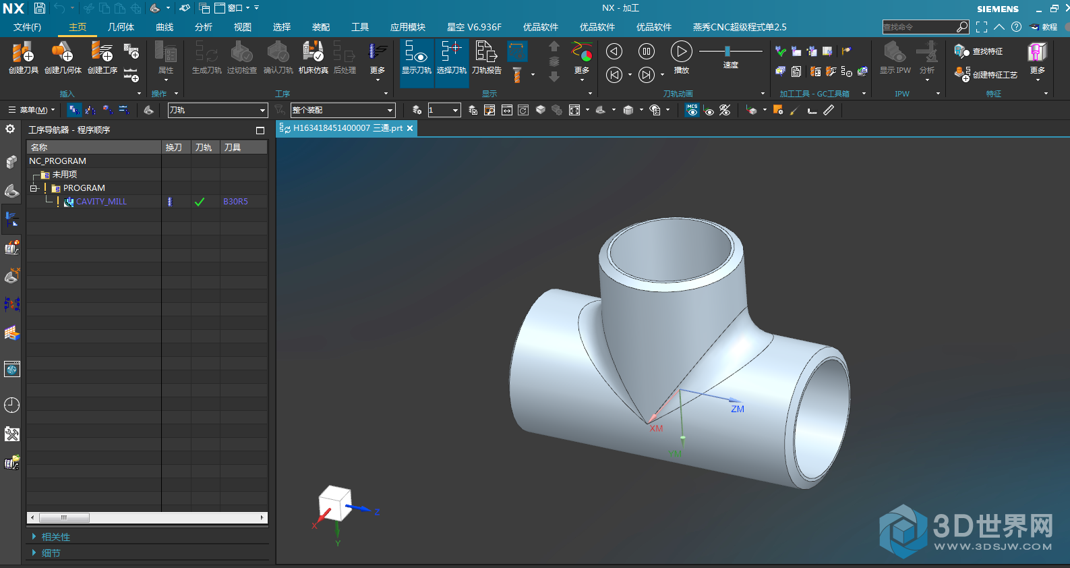Open the layer number 1 dropdown
The image size is (1070, 568).
[444, 110]
